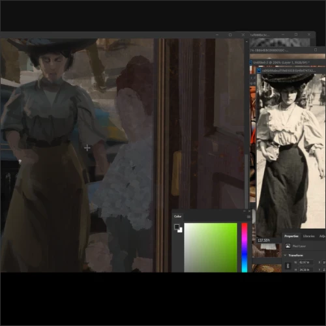The width and height of the screenshot is (326, 326).
Task: Click inside the green color picker field
Action: coord(211,247)
